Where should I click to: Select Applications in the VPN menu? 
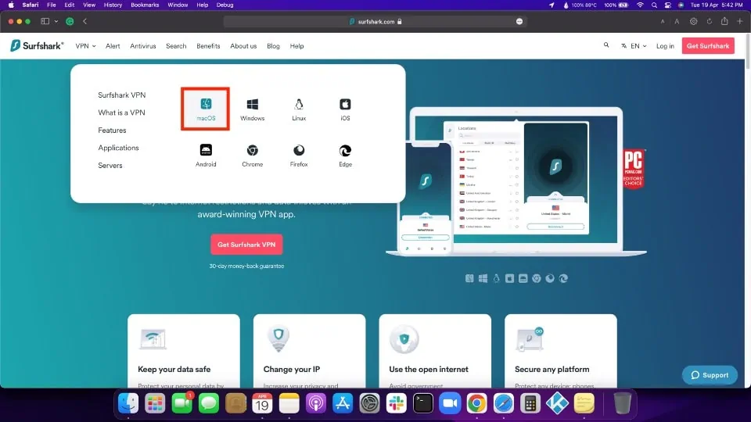click(x=118, y=148)
